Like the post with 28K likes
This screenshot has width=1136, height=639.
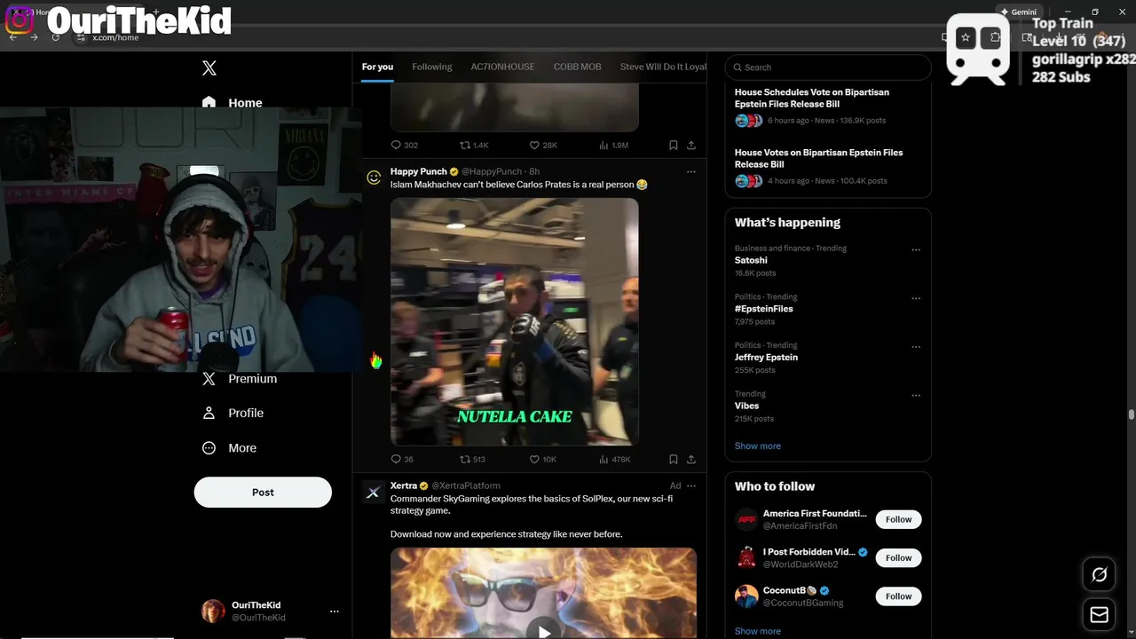click(x=543, y=145)
